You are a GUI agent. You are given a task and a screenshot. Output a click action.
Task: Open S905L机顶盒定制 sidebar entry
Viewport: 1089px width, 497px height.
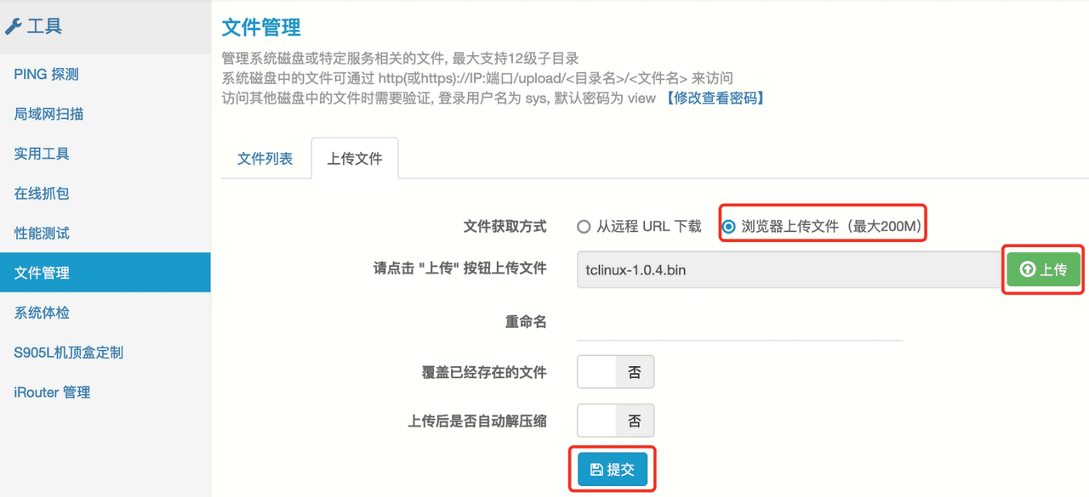tap(69, 353)
